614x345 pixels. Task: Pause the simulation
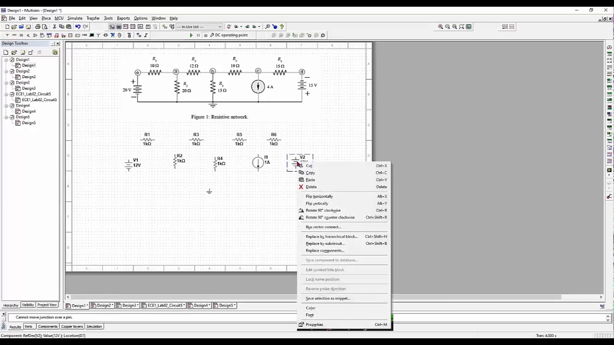pyautogui.click(x=198, y=35)
